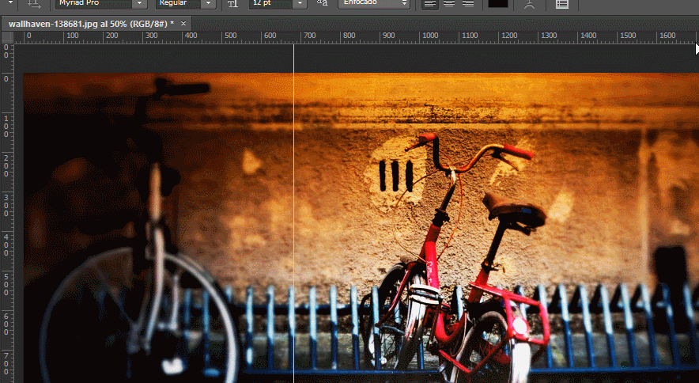Image resolution: width=699 pixels, height=383 pixels.
Task: Close the wallhaven-138681.jpg document tab
Action: click(x=184, y=24)
